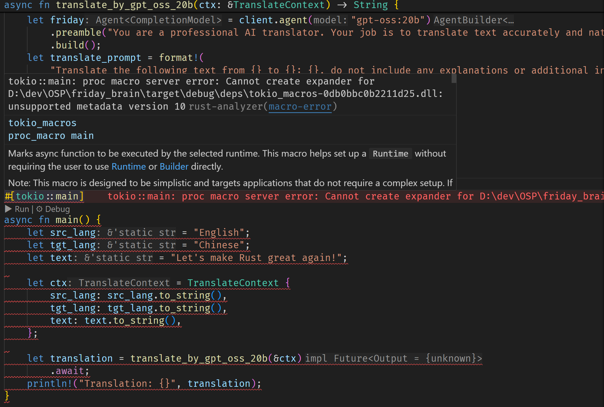Viewport: 604px width, 407px height.
Task: Click the #[tokio::main] attribute
Action: pyautogui.click(x=44, y=196)
